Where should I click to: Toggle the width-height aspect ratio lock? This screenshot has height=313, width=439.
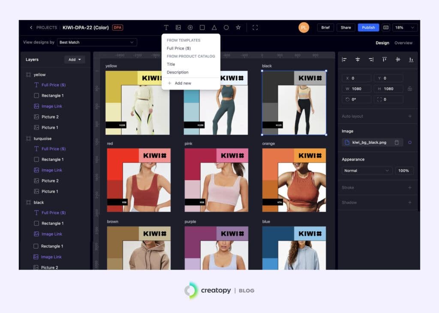[x=410, y=89]
